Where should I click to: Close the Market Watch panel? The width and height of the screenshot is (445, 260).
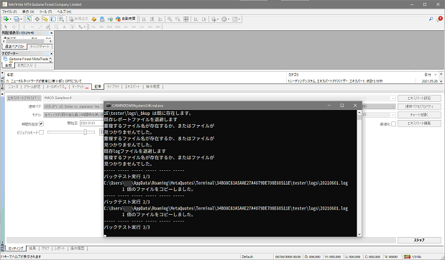point(51,33)
